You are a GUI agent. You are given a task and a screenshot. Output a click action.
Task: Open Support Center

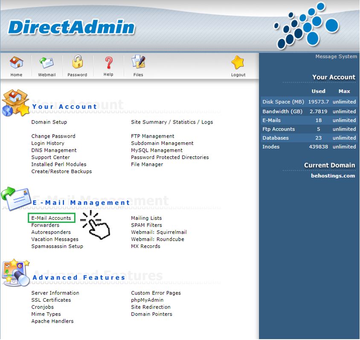tap(50, 157)
